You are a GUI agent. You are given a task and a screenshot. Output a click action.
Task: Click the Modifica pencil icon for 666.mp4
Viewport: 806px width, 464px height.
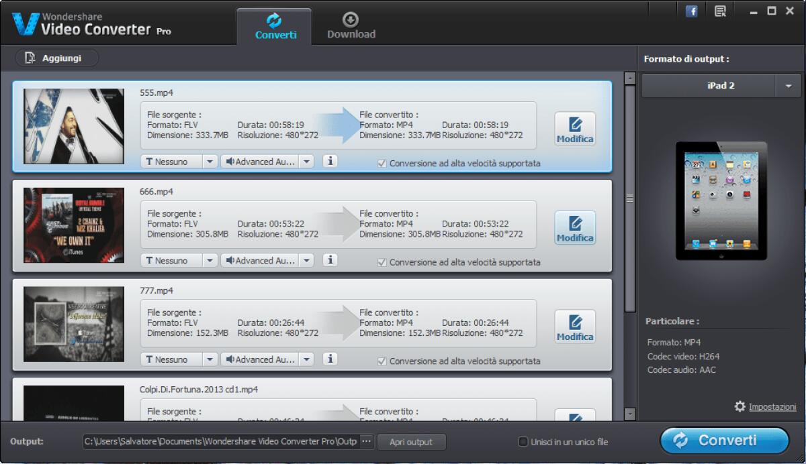pos(574,227)
